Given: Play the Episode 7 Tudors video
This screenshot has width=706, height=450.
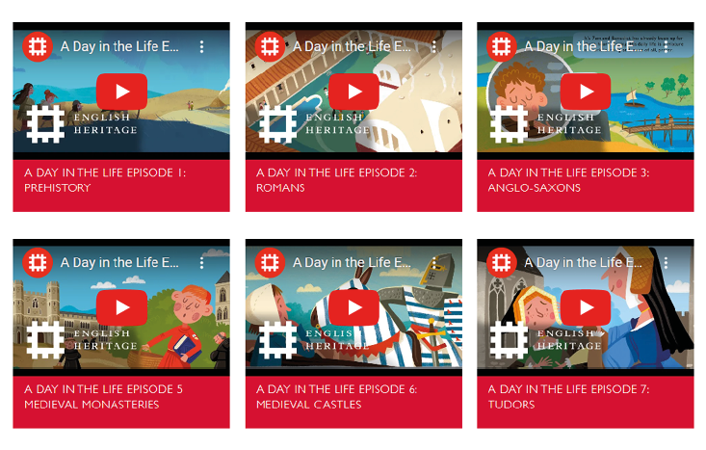Looking at the screenshot, I should point(586,307).
